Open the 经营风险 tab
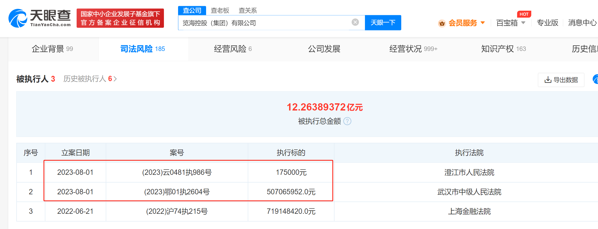The width and height of the screenshot is (598, 229). [x=233, y=49]
